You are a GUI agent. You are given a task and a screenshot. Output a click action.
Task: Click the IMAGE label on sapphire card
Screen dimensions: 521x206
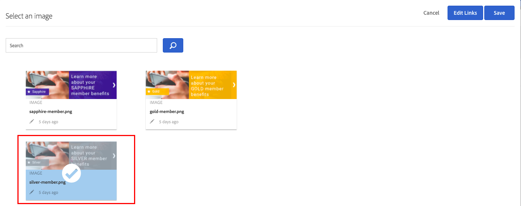tap(36, 102)
